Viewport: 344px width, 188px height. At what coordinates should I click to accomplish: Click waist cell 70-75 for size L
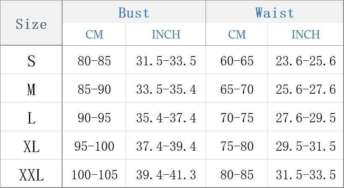237,118
